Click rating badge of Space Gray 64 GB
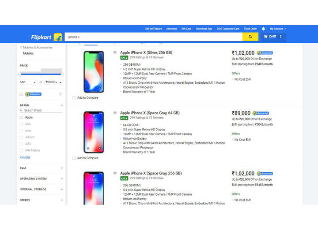 (124, 118)
